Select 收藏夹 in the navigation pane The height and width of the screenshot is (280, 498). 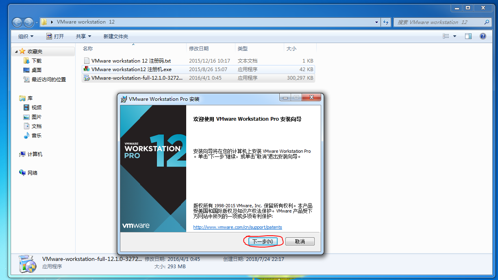click(x=35, y=52)
